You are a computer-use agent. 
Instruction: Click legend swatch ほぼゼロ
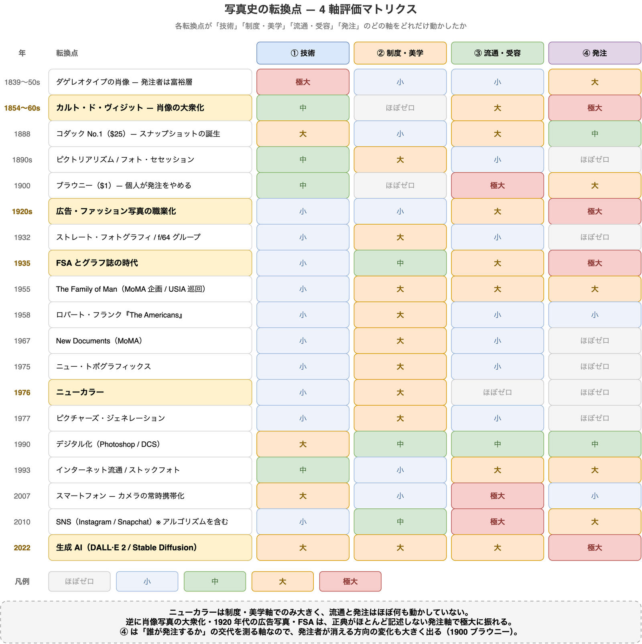(x=79, y=581)
